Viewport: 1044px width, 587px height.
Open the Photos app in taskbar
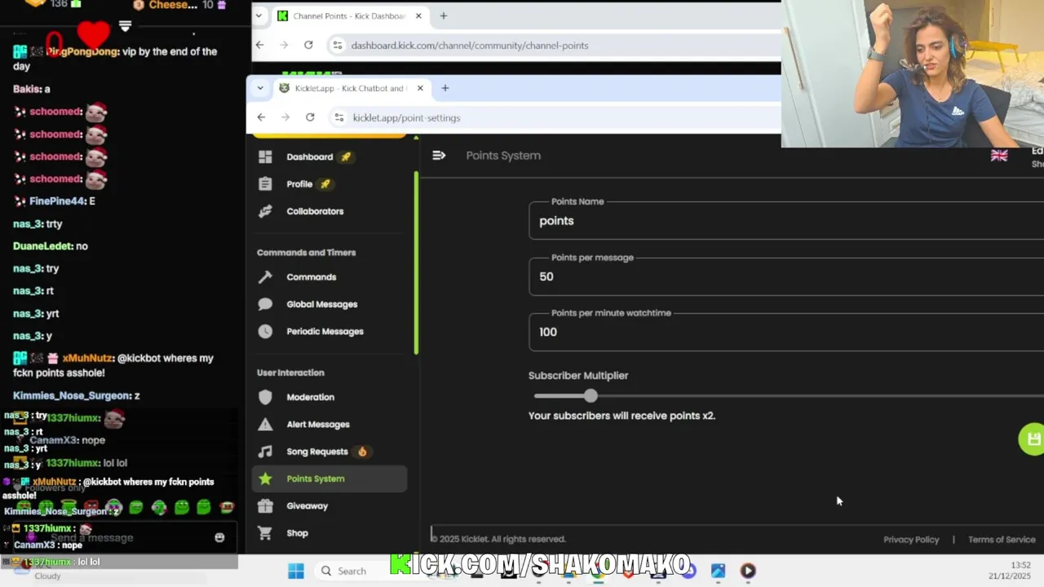718,571
